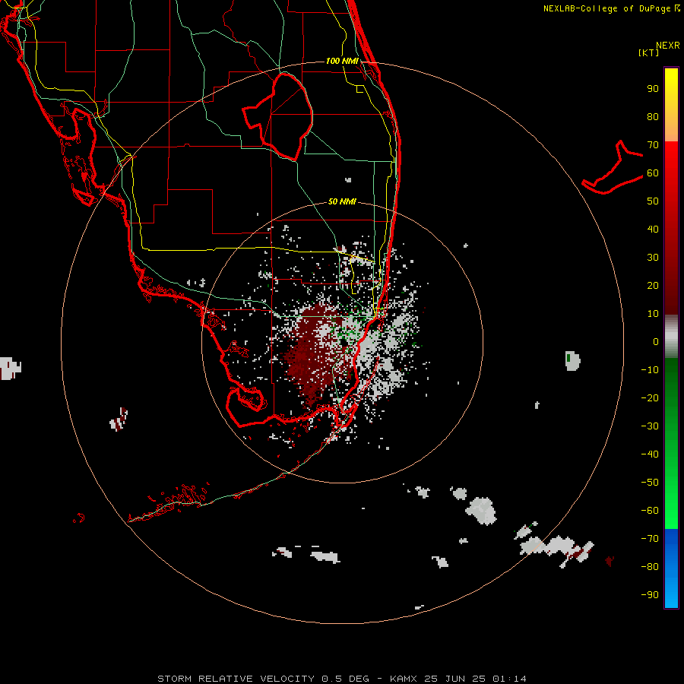Click the 80 kt label on the scale

(653, 116)
